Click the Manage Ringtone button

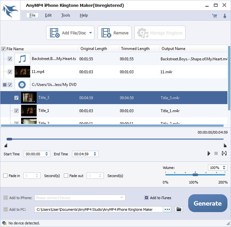coord(160,33)
